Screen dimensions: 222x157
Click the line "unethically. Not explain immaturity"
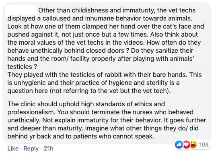[107, 120]
